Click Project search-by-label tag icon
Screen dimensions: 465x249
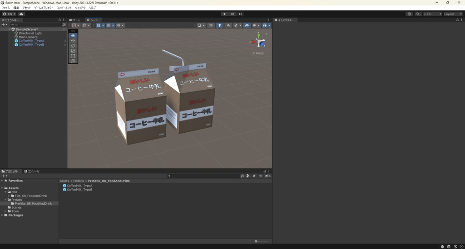point(254,176)
